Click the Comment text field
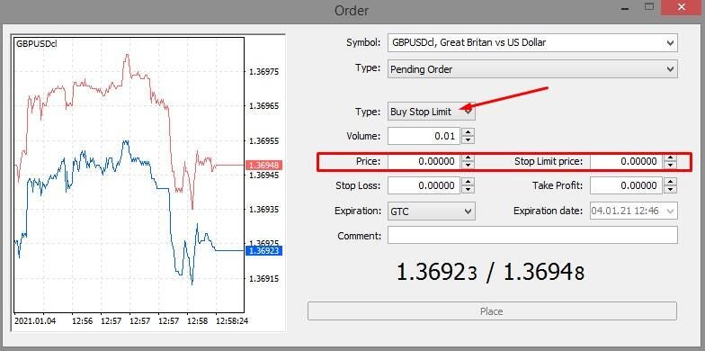 tap(532, 236)
